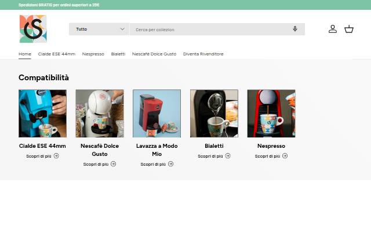Screen dimensions: 371x231
Task: Click Lavazza a Modo Mio card title
Action: [157, 150]
